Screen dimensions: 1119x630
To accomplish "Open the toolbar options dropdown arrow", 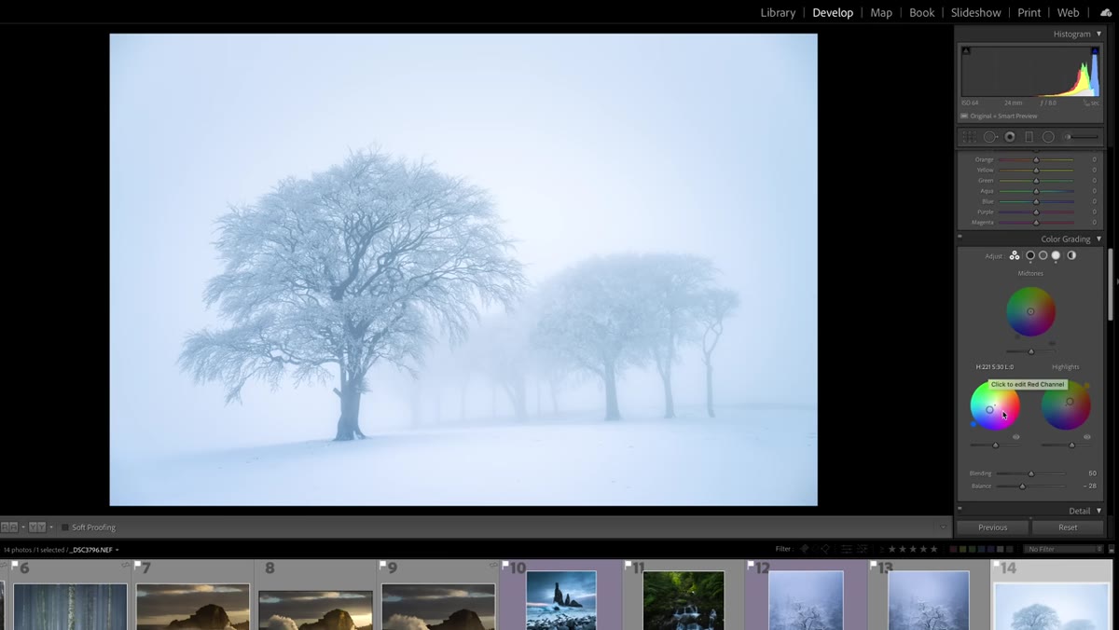I will point(943,527).
